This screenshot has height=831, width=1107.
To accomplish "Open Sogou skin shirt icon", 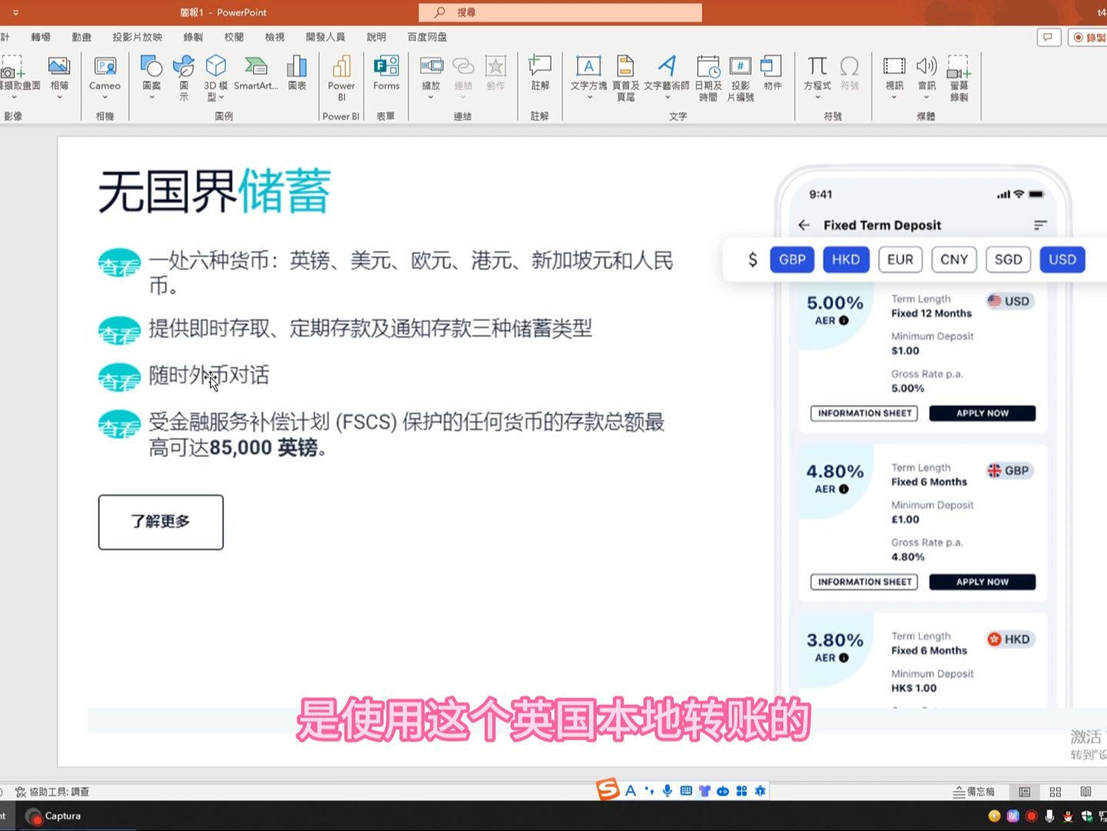I will [x=704, y=791].
